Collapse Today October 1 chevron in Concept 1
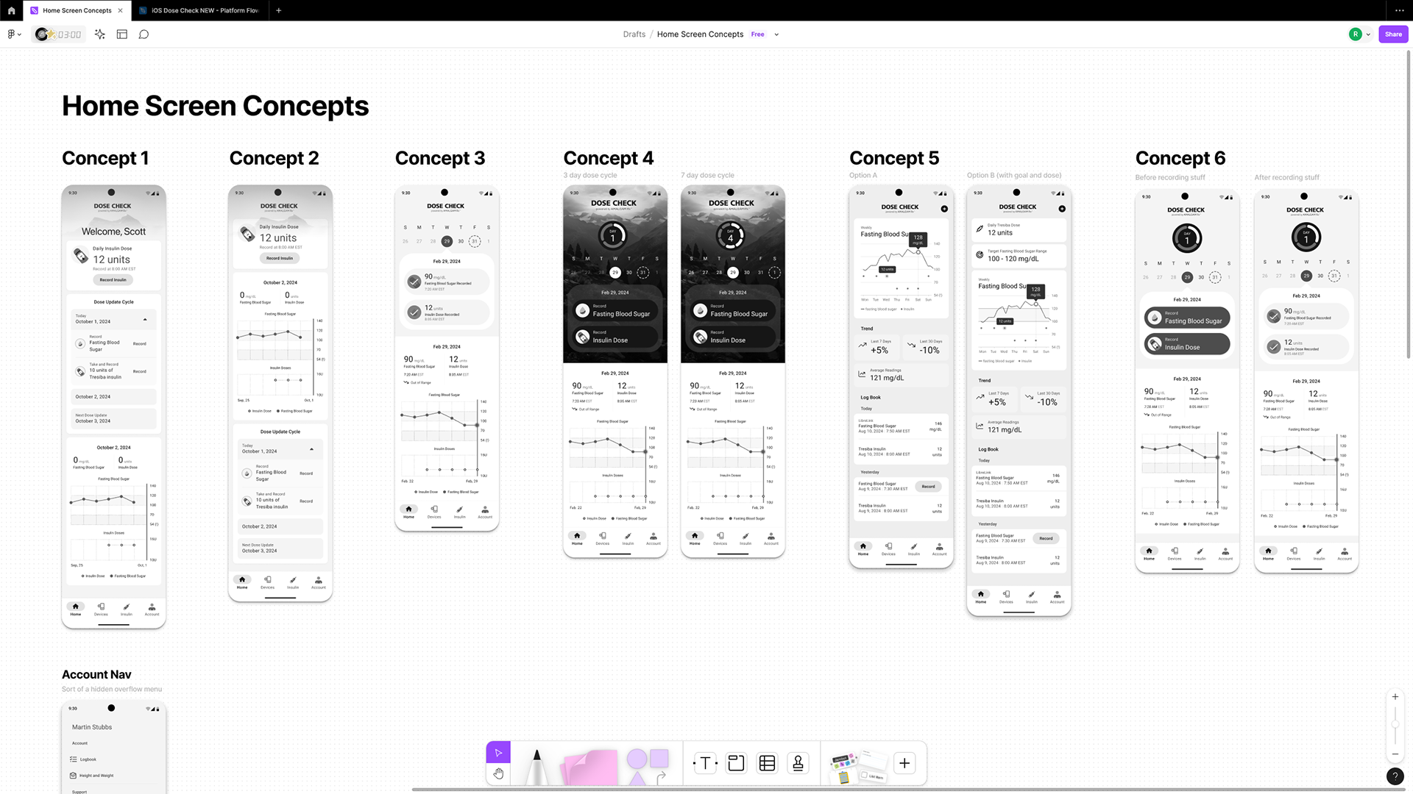 (145, 319)
